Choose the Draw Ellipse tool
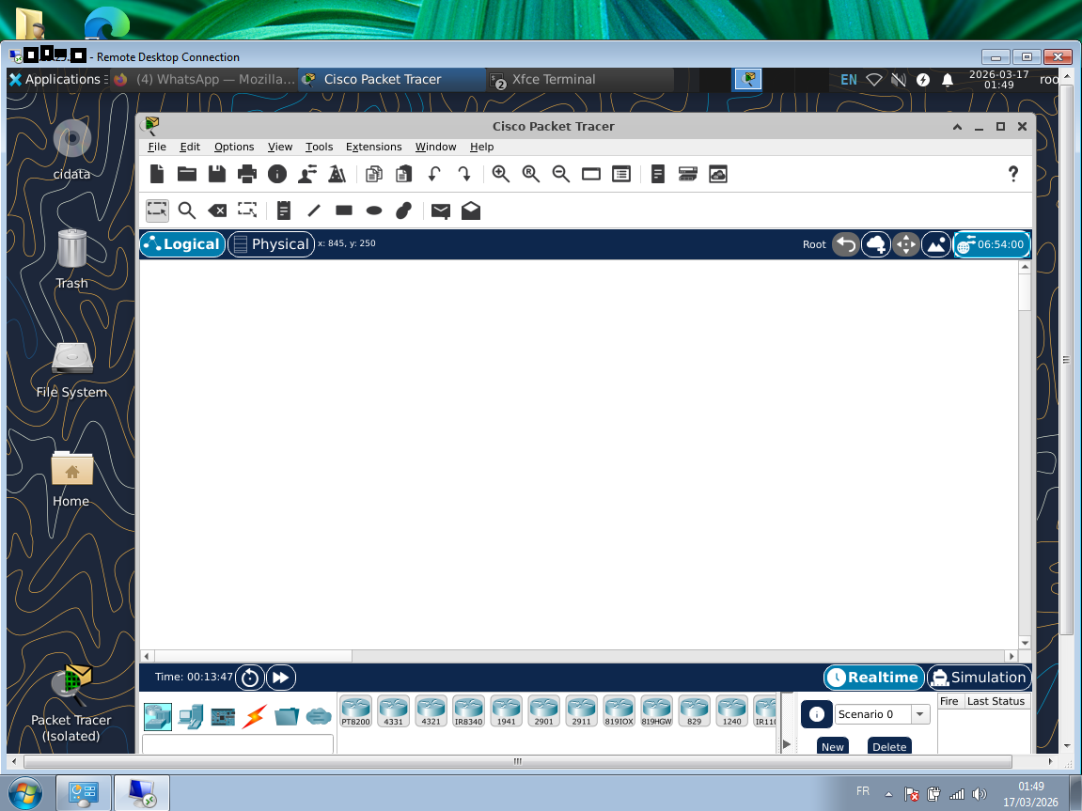Image resolution: width=1082 pixels, height=811 pixels. coord(374,211)
